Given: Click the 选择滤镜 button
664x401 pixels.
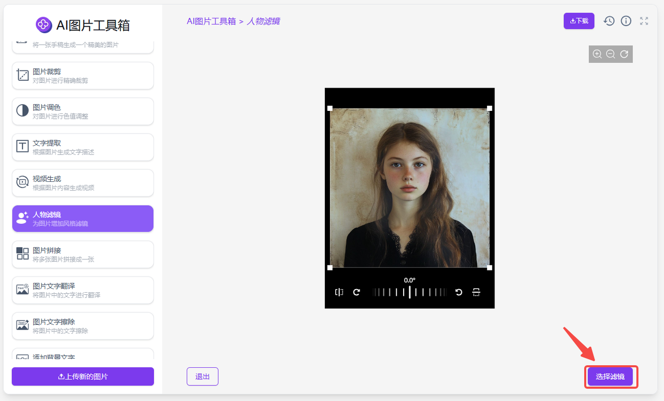Looking at the screenshot, I should (610, 377).
